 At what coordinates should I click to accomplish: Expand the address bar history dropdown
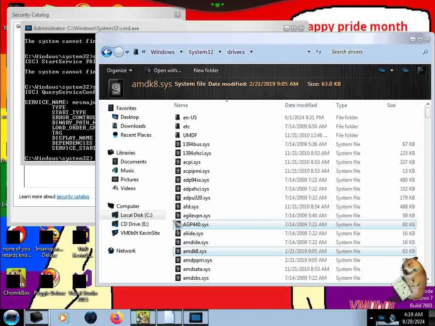309,52
